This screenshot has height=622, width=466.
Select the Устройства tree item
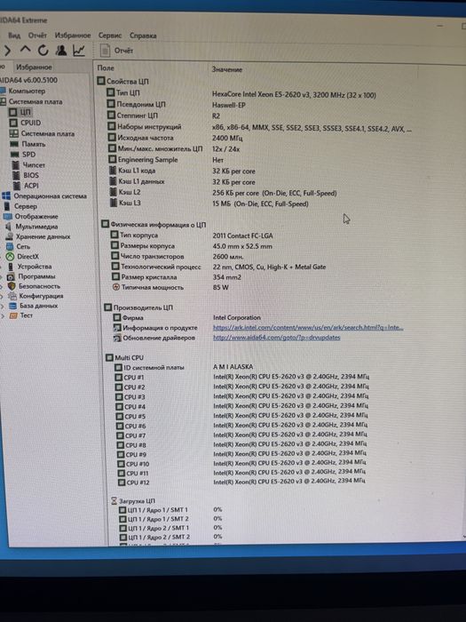click(x=29, y=267)
